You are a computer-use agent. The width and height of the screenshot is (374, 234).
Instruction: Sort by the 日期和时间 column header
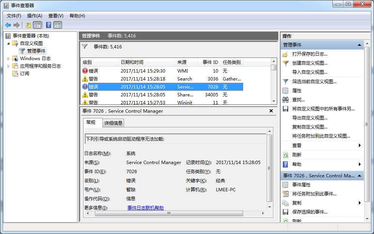coord(147,62)
